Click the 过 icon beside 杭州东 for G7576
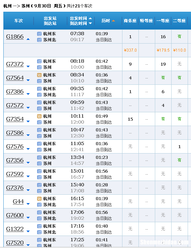Image resolution: width=191 pixels, height=248 pixels. 39,144
